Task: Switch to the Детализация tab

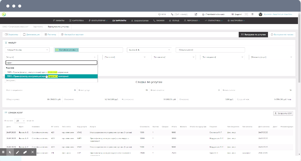Action: click(x=32, y=34)
